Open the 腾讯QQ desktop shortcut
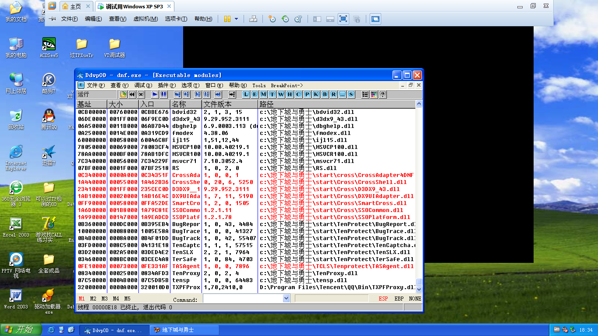Viewport: 598px width, 336px height. pyautogui.click(x=49, y=119)
